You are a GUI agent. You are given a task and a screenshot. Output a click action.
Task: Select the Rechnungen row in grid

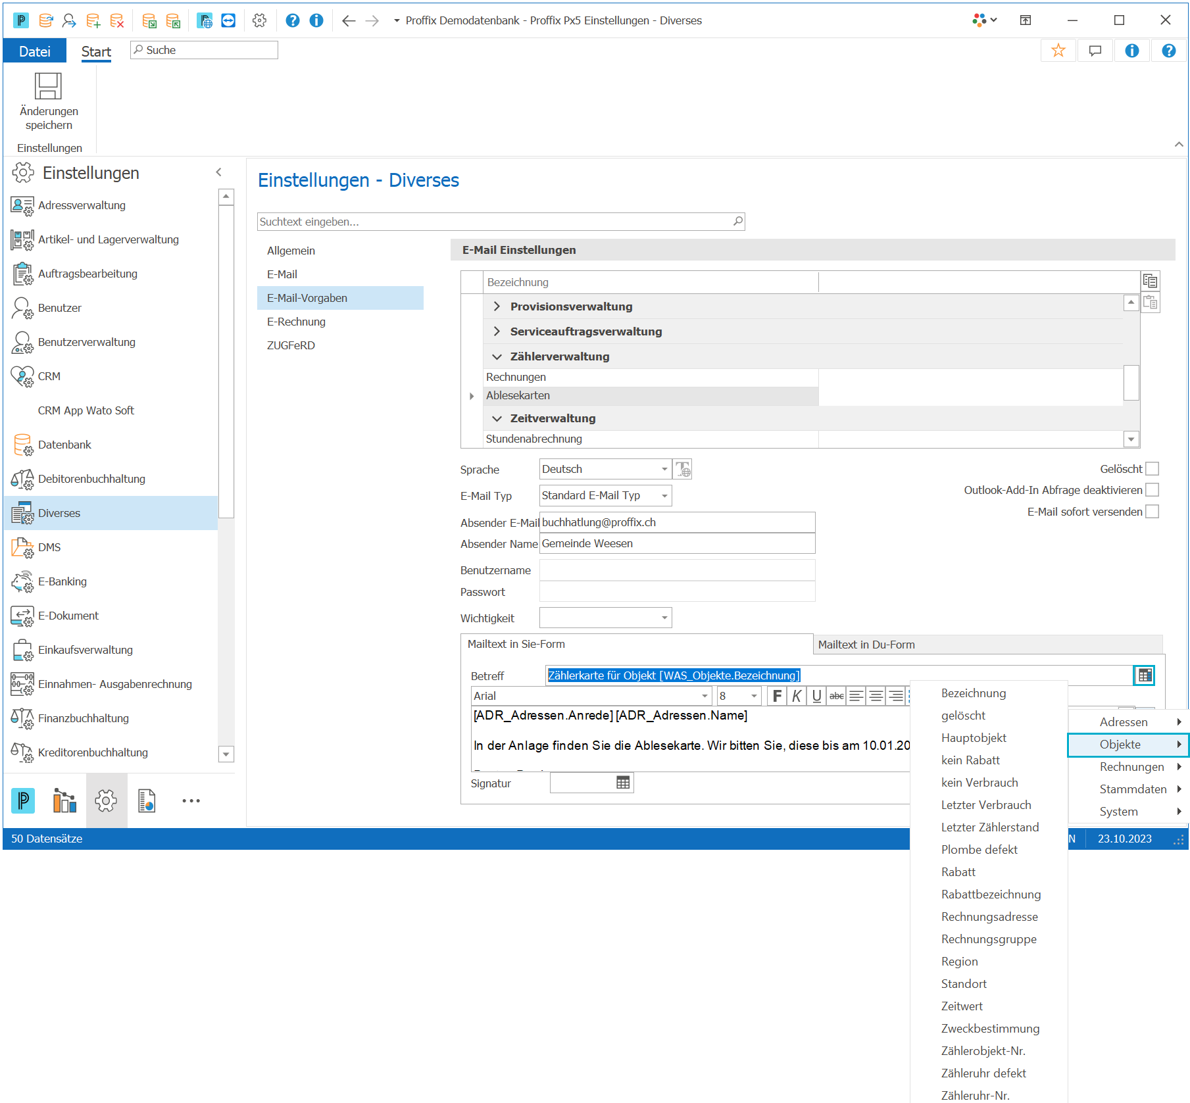(651, 377)
